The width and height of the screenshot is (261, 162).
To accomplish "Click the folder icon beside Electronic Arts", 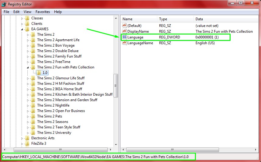I will (x=27, y=138).
